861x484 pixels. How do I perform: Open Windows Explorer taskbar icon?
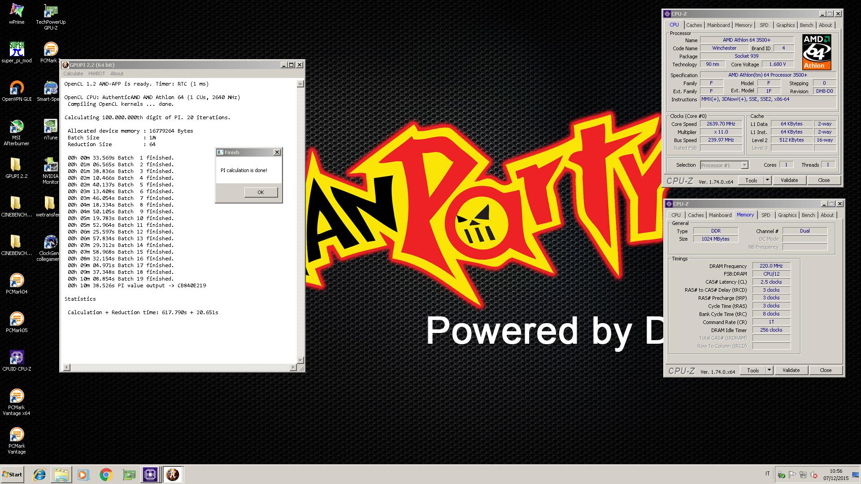pos(61,475)
